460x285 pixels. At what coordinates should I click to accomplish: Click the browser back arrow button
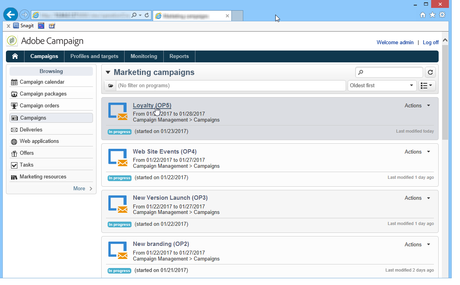11,15
